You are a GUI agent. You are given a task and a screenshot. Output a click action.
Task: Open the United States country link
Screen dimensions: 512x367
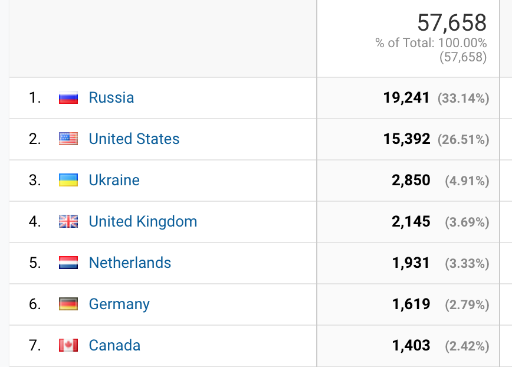coord(134,139)
